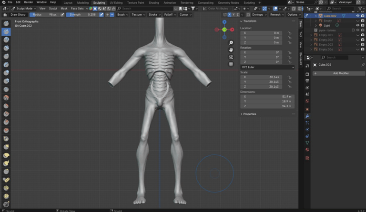This screenshot has width=366, height=212.
Task: Open the XYZ Euler rotation mode dropdown
Action: coord(267,67)
